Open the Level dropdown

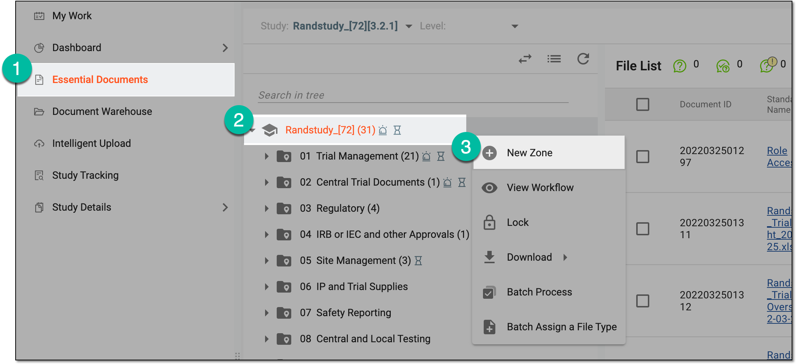tap(515, 26)
